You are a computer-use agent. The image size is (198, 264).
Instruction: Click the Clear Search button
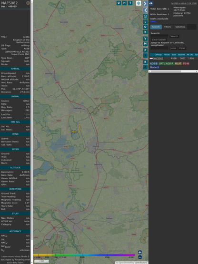tap(159, 40)
